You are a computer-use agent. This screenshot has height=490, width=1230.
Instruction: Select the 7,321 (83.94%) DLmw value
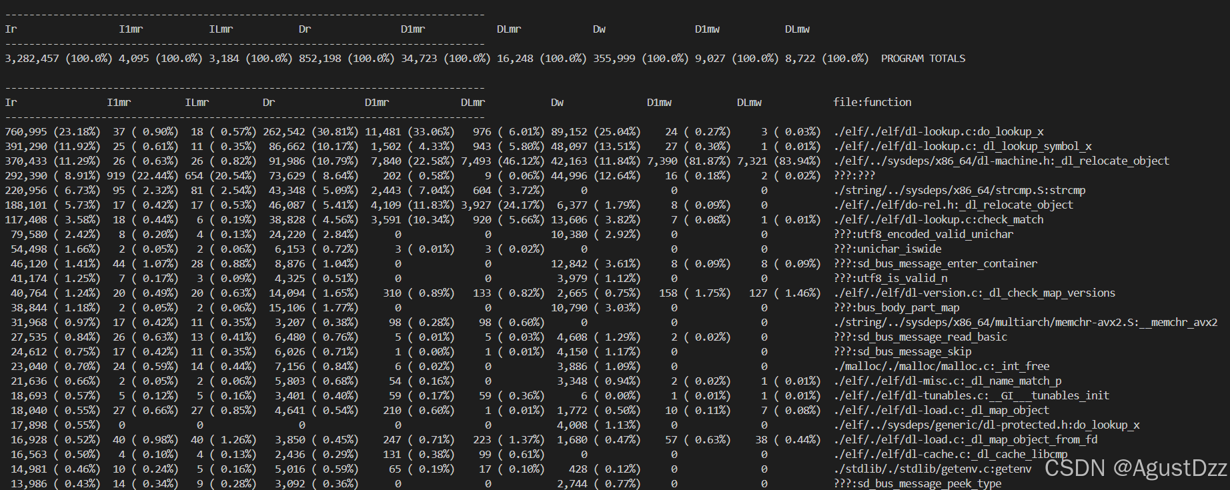click(779, 161)
